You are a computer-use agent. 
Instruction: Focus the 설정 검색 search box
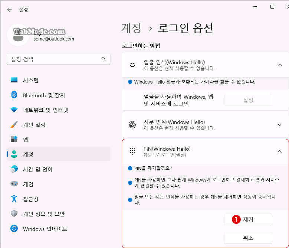(59, 59)
